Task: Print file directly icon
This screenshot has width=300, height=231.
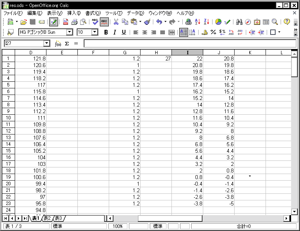Action: 74,22
